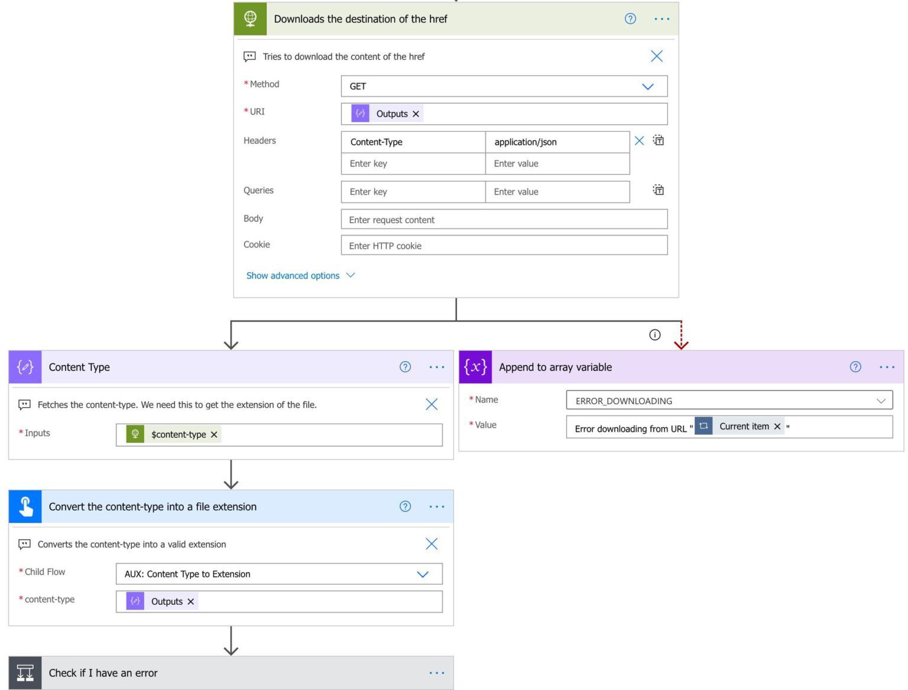Click the info icon above the dashed arrow
The height and width of the screenshot is (690, 908).
654,335
